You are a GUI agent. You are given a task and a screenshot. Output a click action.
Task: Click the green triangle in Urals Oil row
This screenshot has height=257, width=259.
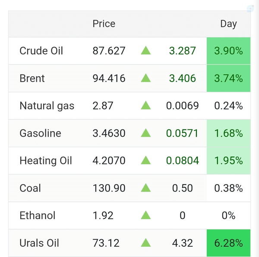(x=146, y=243)
